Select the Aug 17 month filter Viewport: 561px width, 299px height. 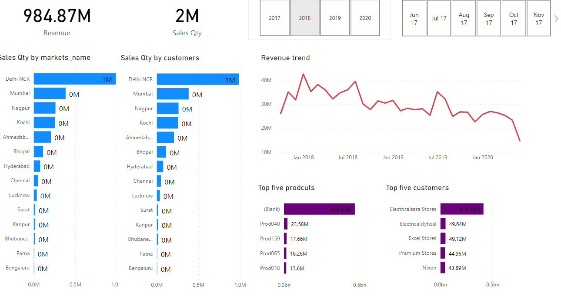(x=464, y=18)
